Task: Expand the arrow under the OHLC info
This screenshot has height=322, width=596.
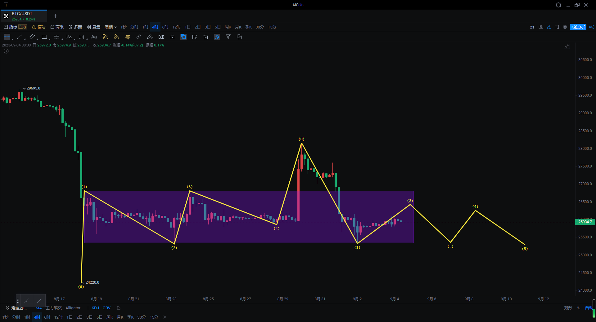Action: pos(6,51)
